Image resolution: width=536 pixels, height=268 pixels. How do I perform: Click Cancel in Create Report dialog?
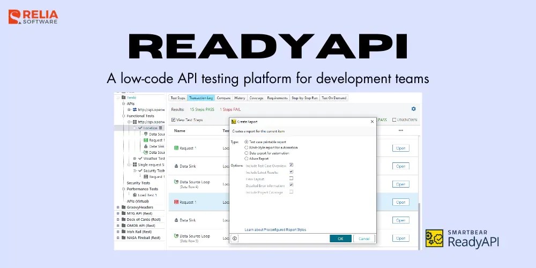(364, 239)
